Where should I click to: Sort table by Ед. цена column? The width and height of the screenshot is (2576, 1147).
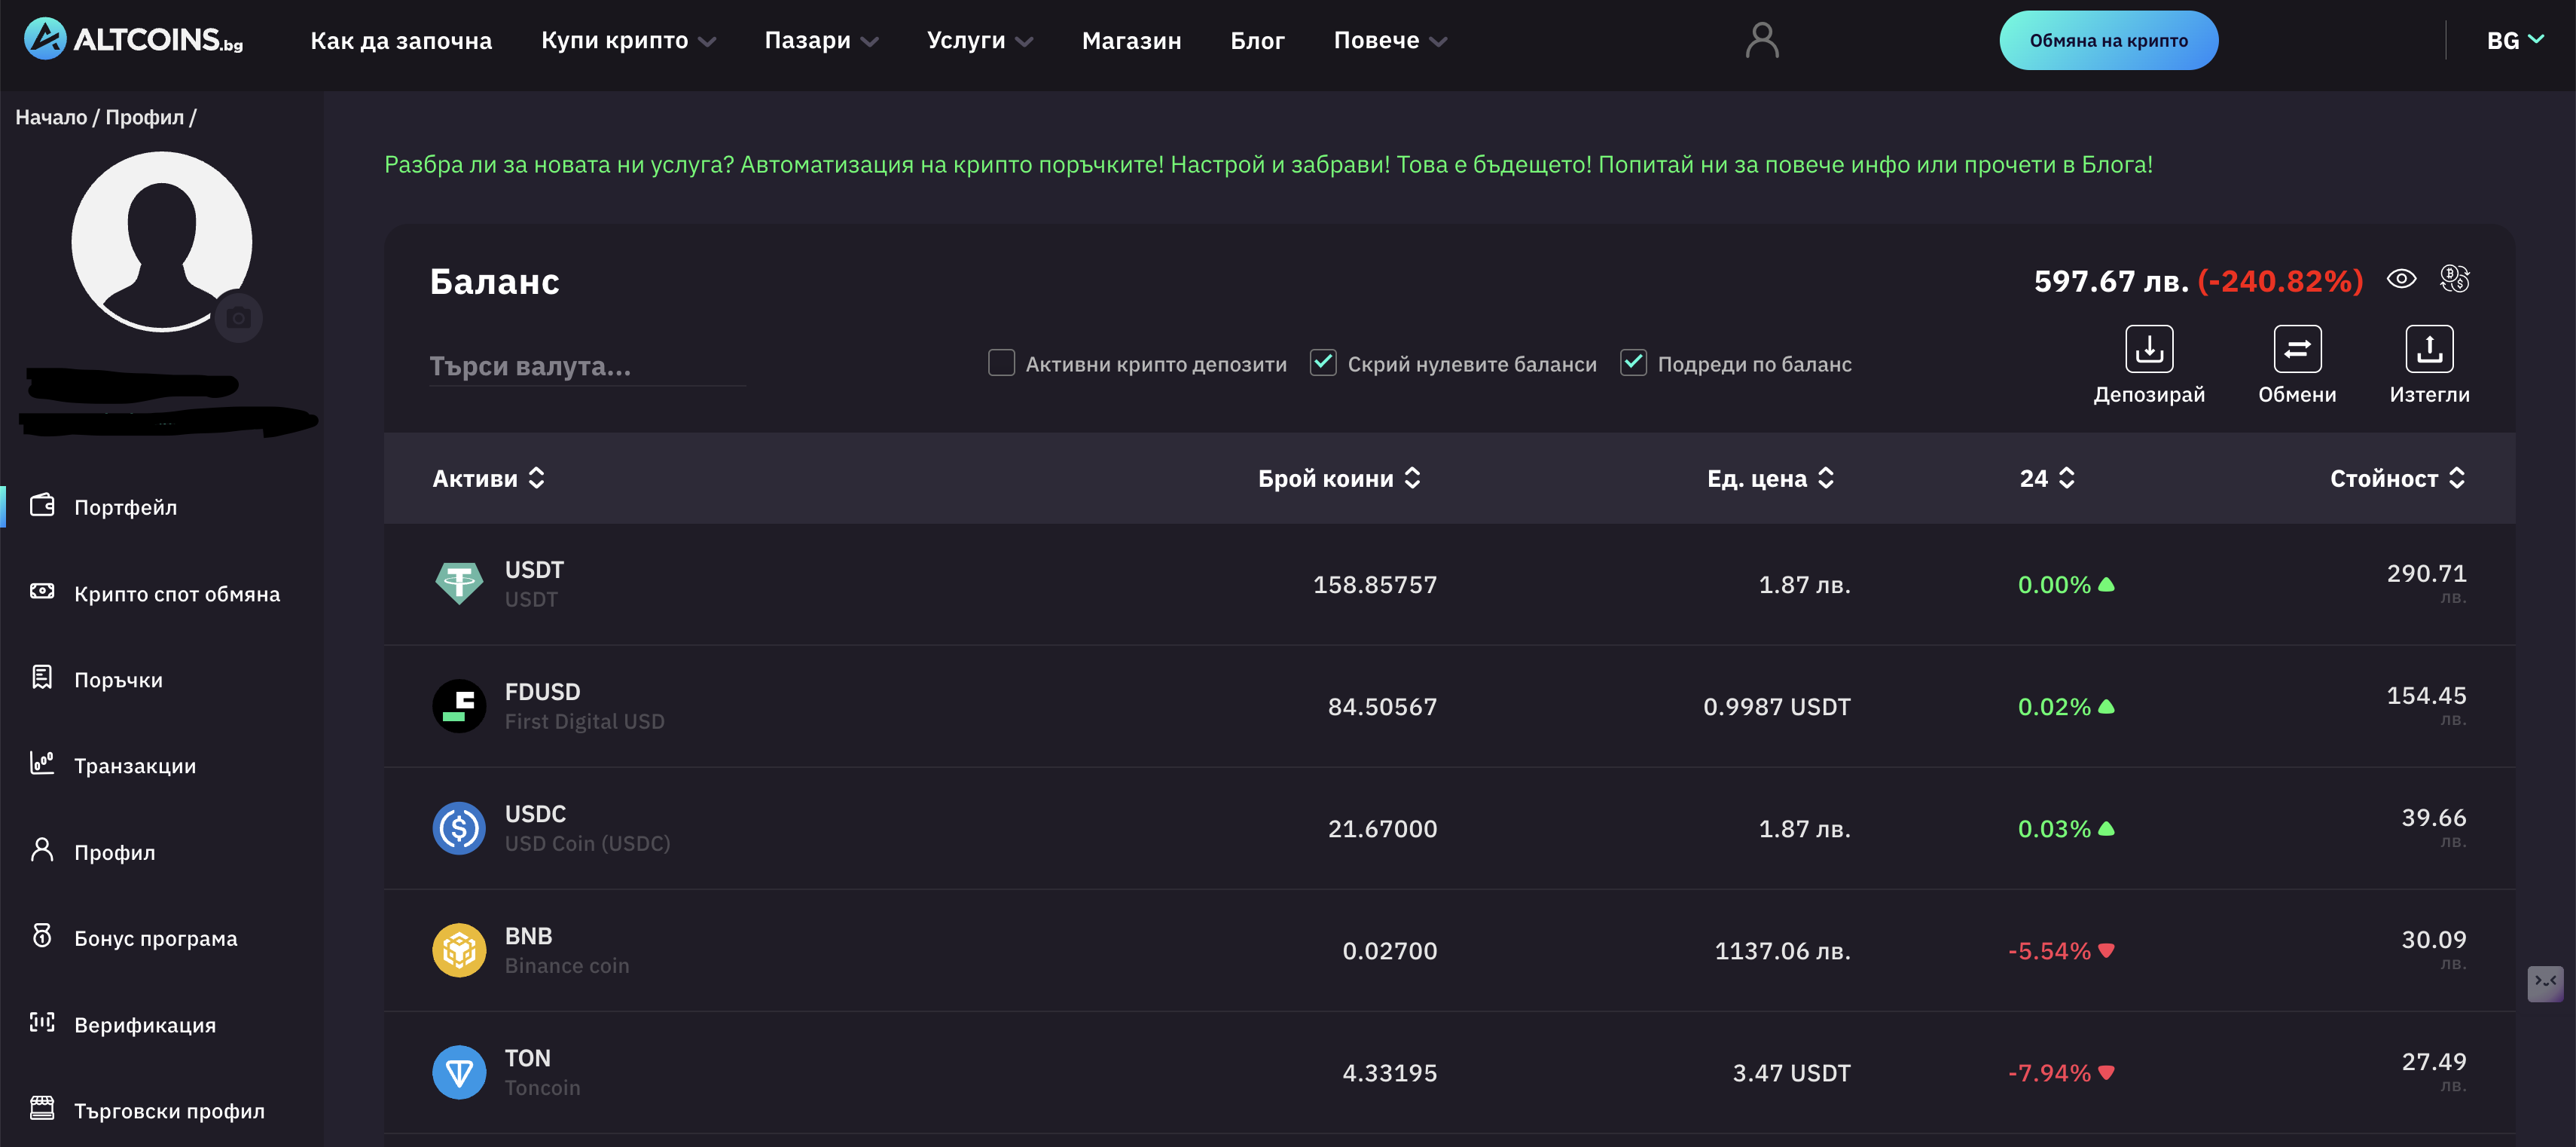(x=1770, y=479)
